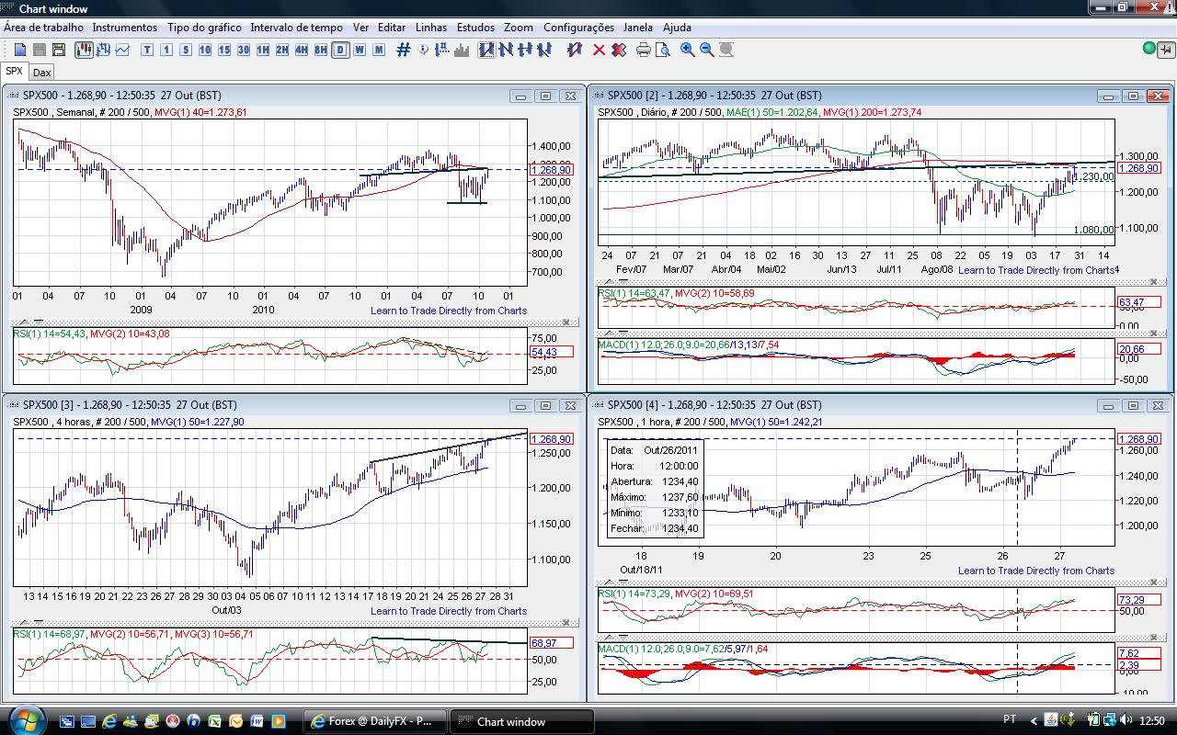Set weekly W interval button
Screen dimensions: 1177x735
(360, 50)
